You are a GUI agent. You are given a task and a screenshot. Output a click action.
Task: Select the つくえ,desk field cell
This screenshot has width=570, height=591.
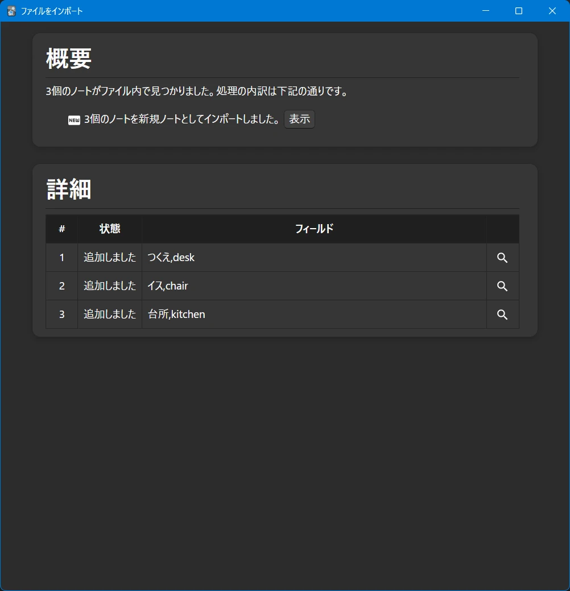(171, 258)
